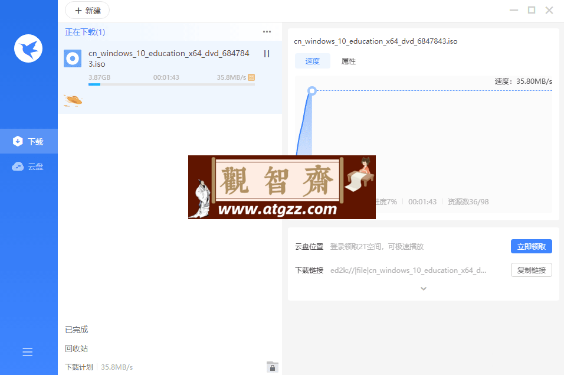Select the cn_windows_10_education iso file name

click(x=169, y=58)
